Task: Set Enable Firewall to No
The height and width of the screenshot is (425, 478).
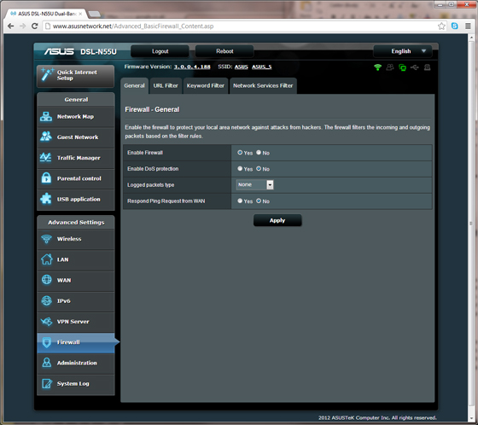Action: pyautogui.click(x=259, y=153)
